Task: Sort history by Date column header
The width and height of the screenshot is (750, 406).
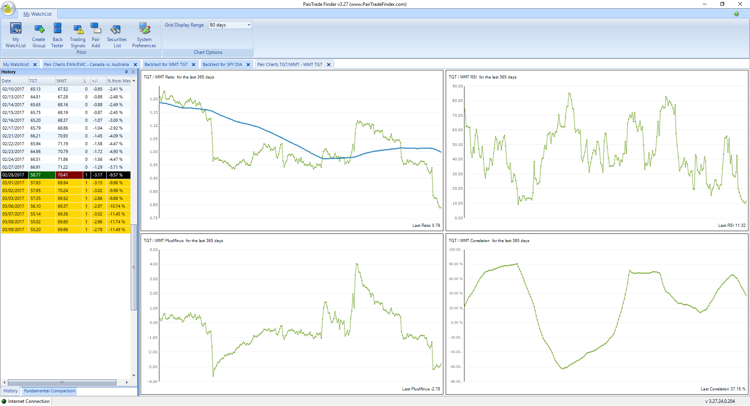Action: (14, 81)
